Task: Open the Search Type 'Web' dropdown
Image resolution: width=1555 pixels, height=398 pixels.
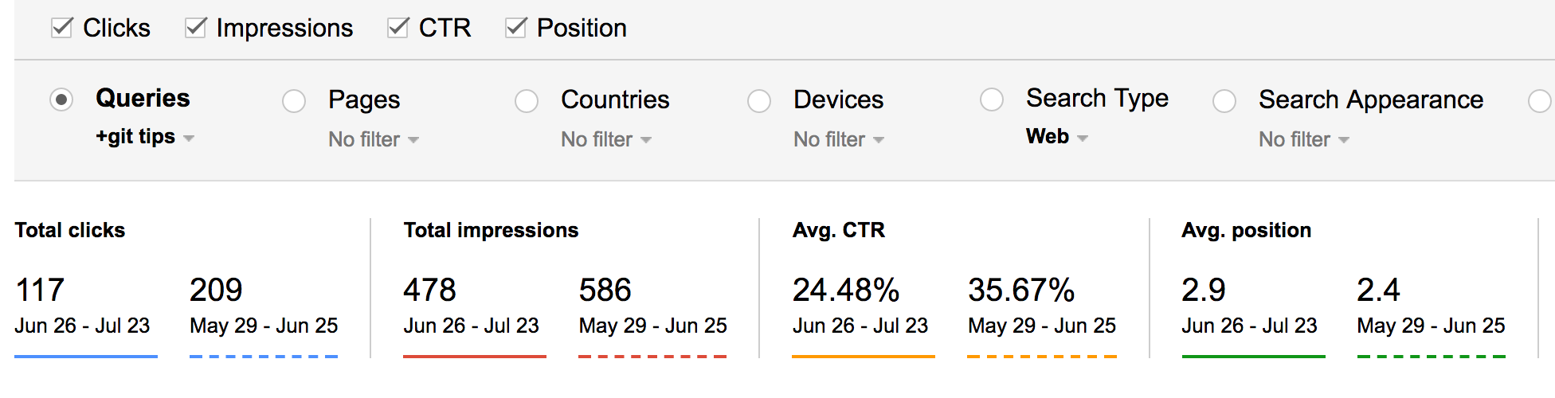Action: coord(1056,137)
